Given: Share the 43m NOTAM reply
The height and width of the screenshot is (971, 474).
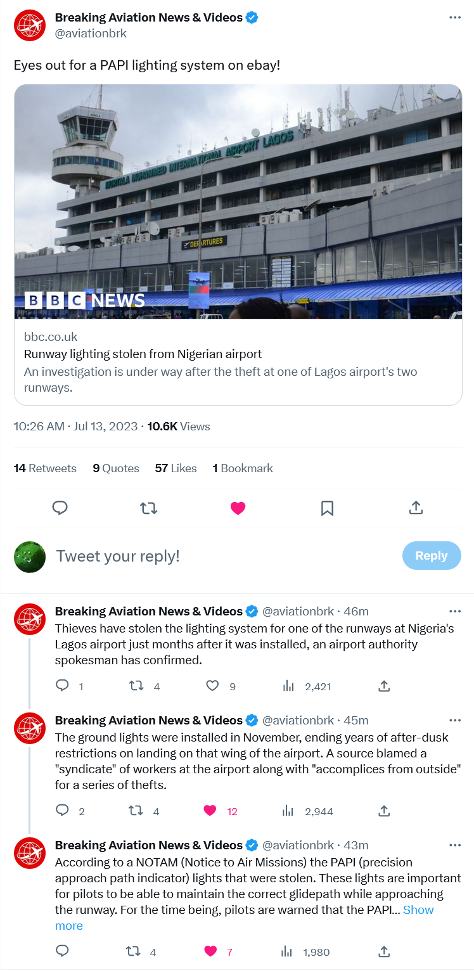Looking at the screenshot, I should 383,951.
